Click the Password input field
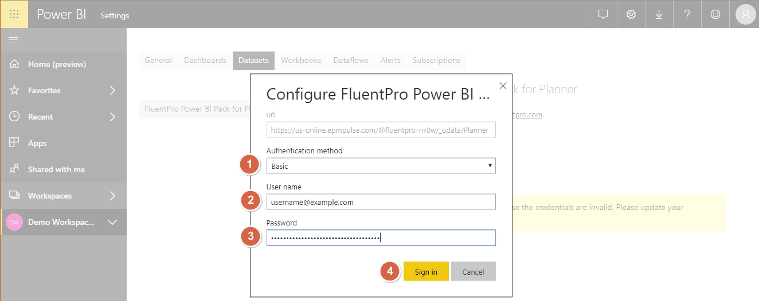This screenshot has height=301, width=759. [381, 238]
